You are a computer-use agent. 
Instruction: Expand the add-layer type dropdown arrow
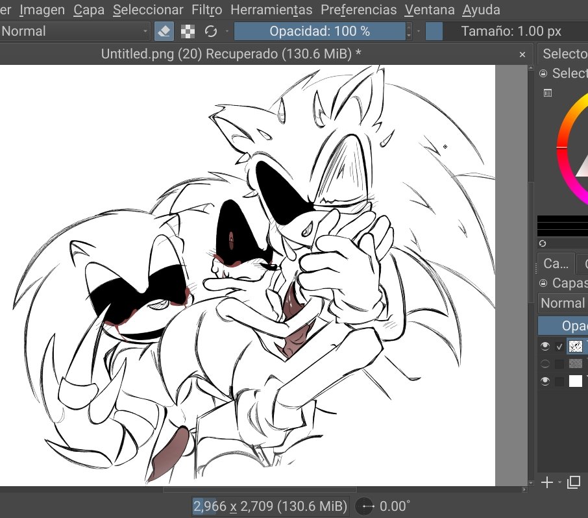point(559,482)
